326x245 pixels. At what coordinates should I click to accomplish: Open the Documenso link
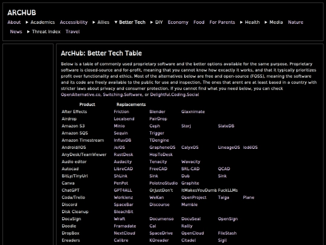[x=162, y=219]
